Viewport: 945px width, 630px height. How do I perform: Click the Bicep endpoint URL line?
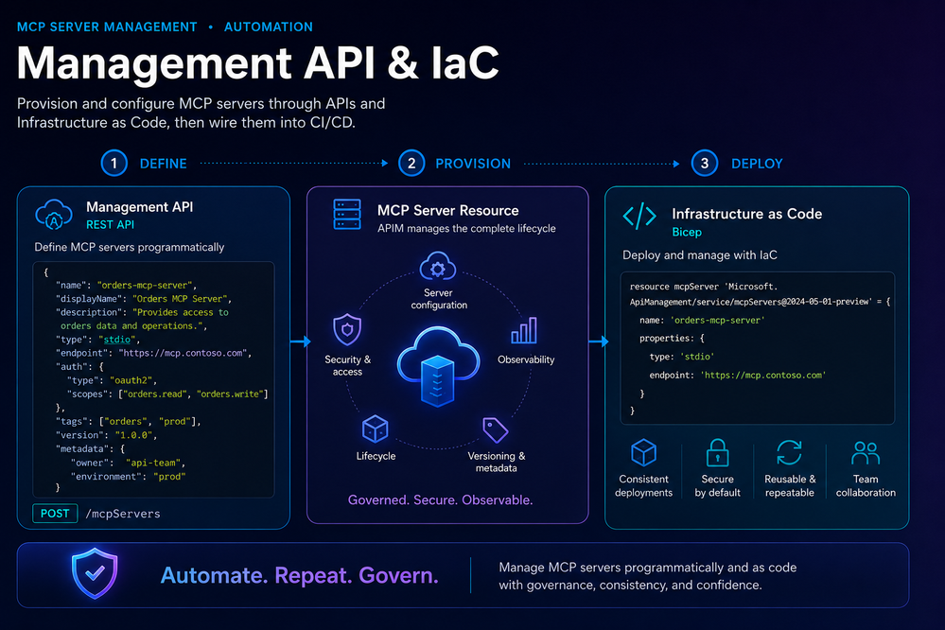tap(738, 375)
